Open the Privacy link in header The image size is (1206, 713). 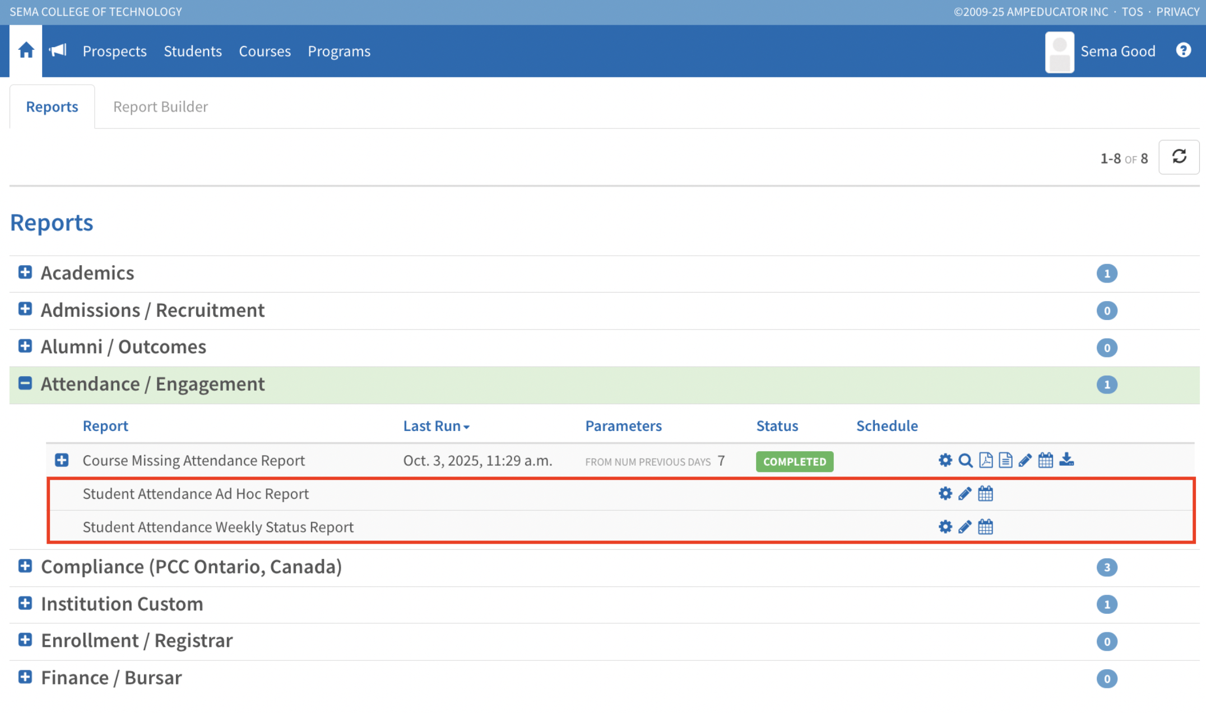[1177, 12]
